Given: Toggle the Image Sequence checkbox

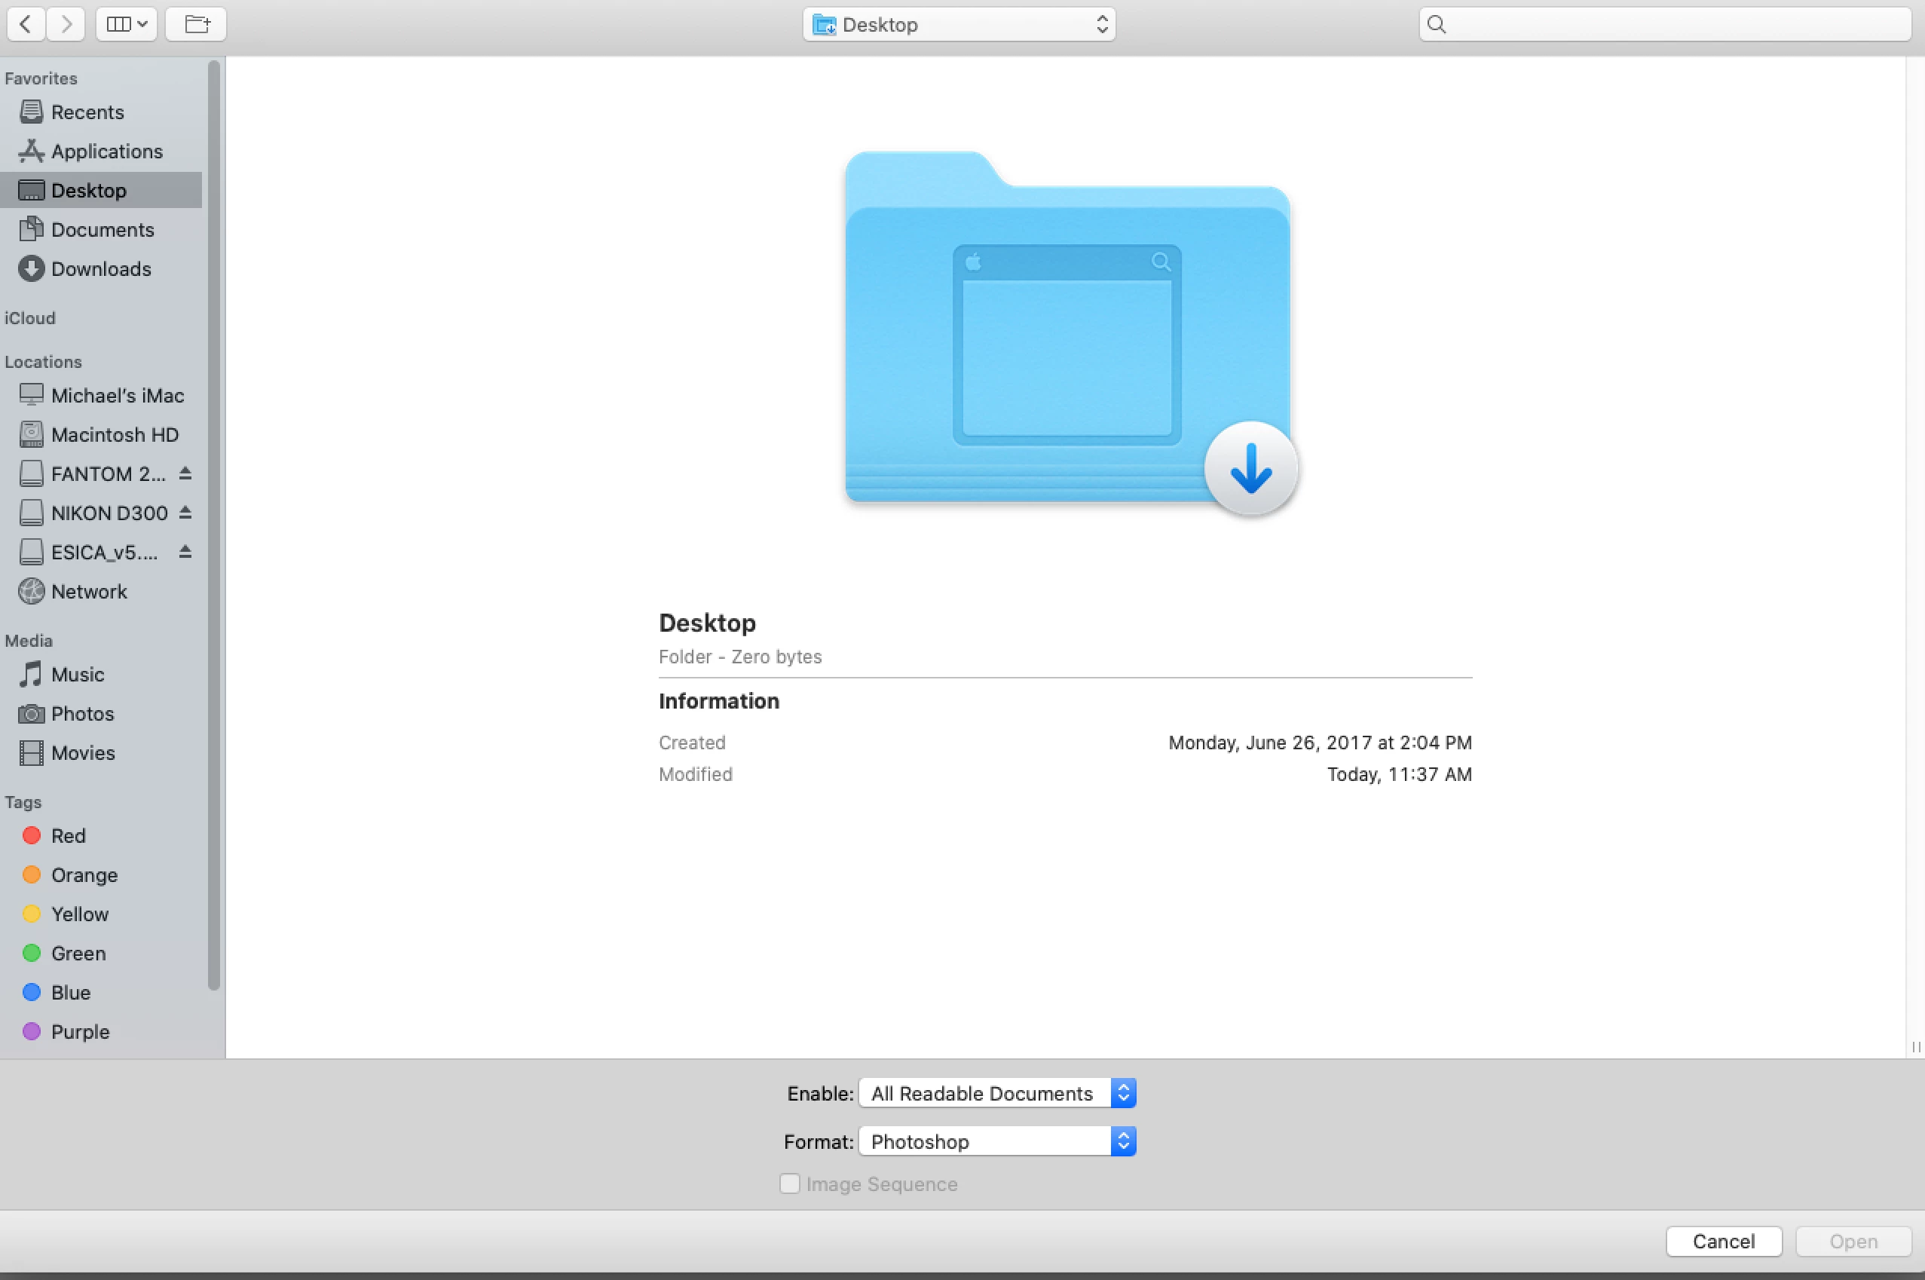Looking at the screenshot, I should click(x=789, y=1184).
